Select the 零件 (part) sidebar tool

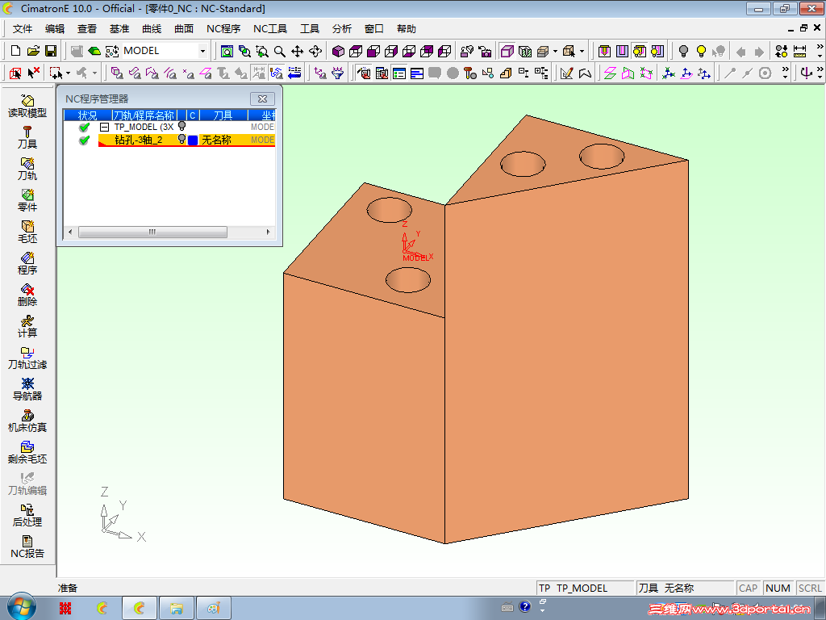pos(27,200)
